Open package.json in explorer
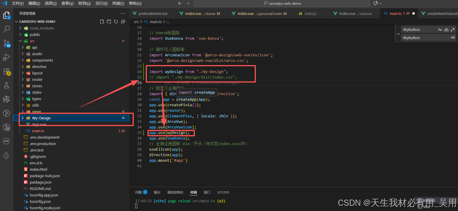The height and width of the screenshot is (211, 458). (41, 182)
